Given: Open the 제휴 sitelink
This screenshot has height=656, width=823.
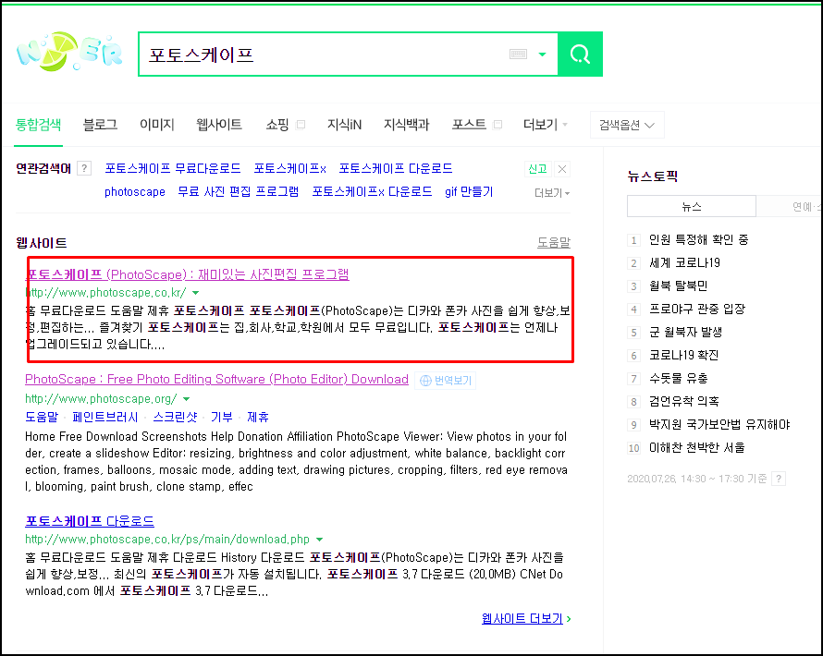Looking at the screenshot, I should (x=258, y=418).
